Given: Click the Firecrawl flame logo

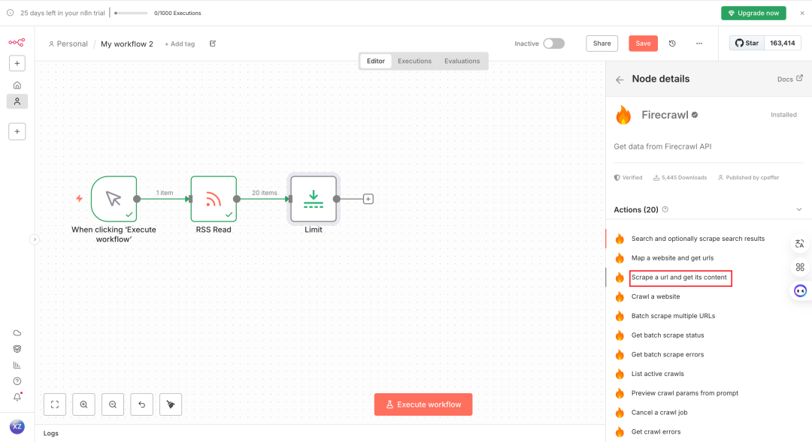Looking at the screenshot, I should (x=623, y=115).
